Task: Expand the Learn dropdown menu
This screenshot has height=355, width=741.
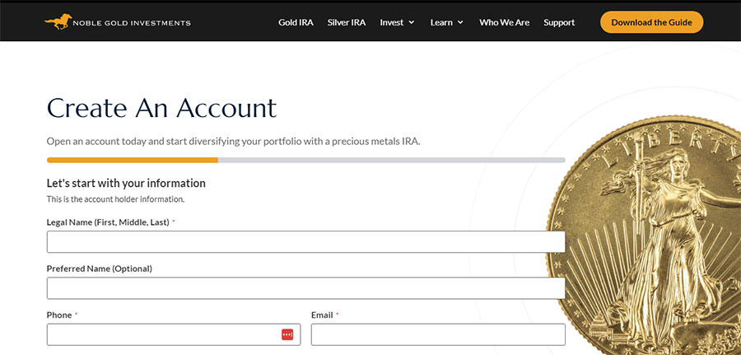Action: click(446, 22)
